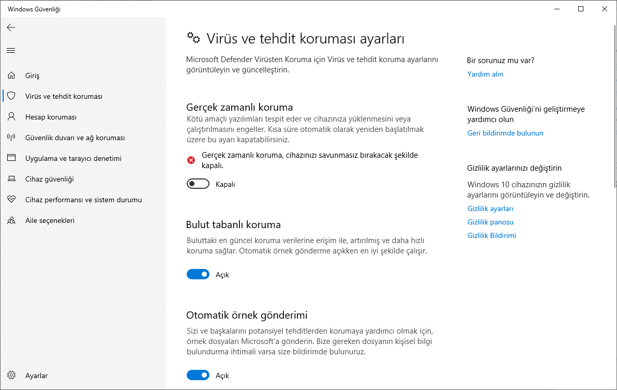Expand the hamburger navigation menu
The image size is (617, 390).
[11, 50]
